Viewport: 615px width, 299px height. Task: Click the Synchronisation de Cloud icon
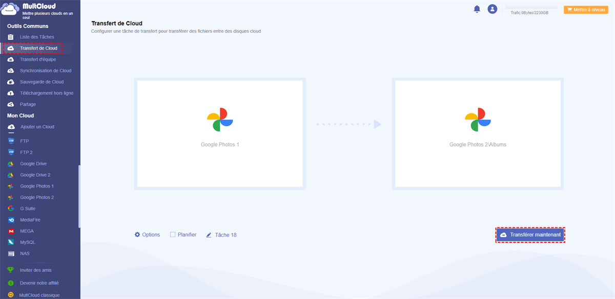click(11, 71)
